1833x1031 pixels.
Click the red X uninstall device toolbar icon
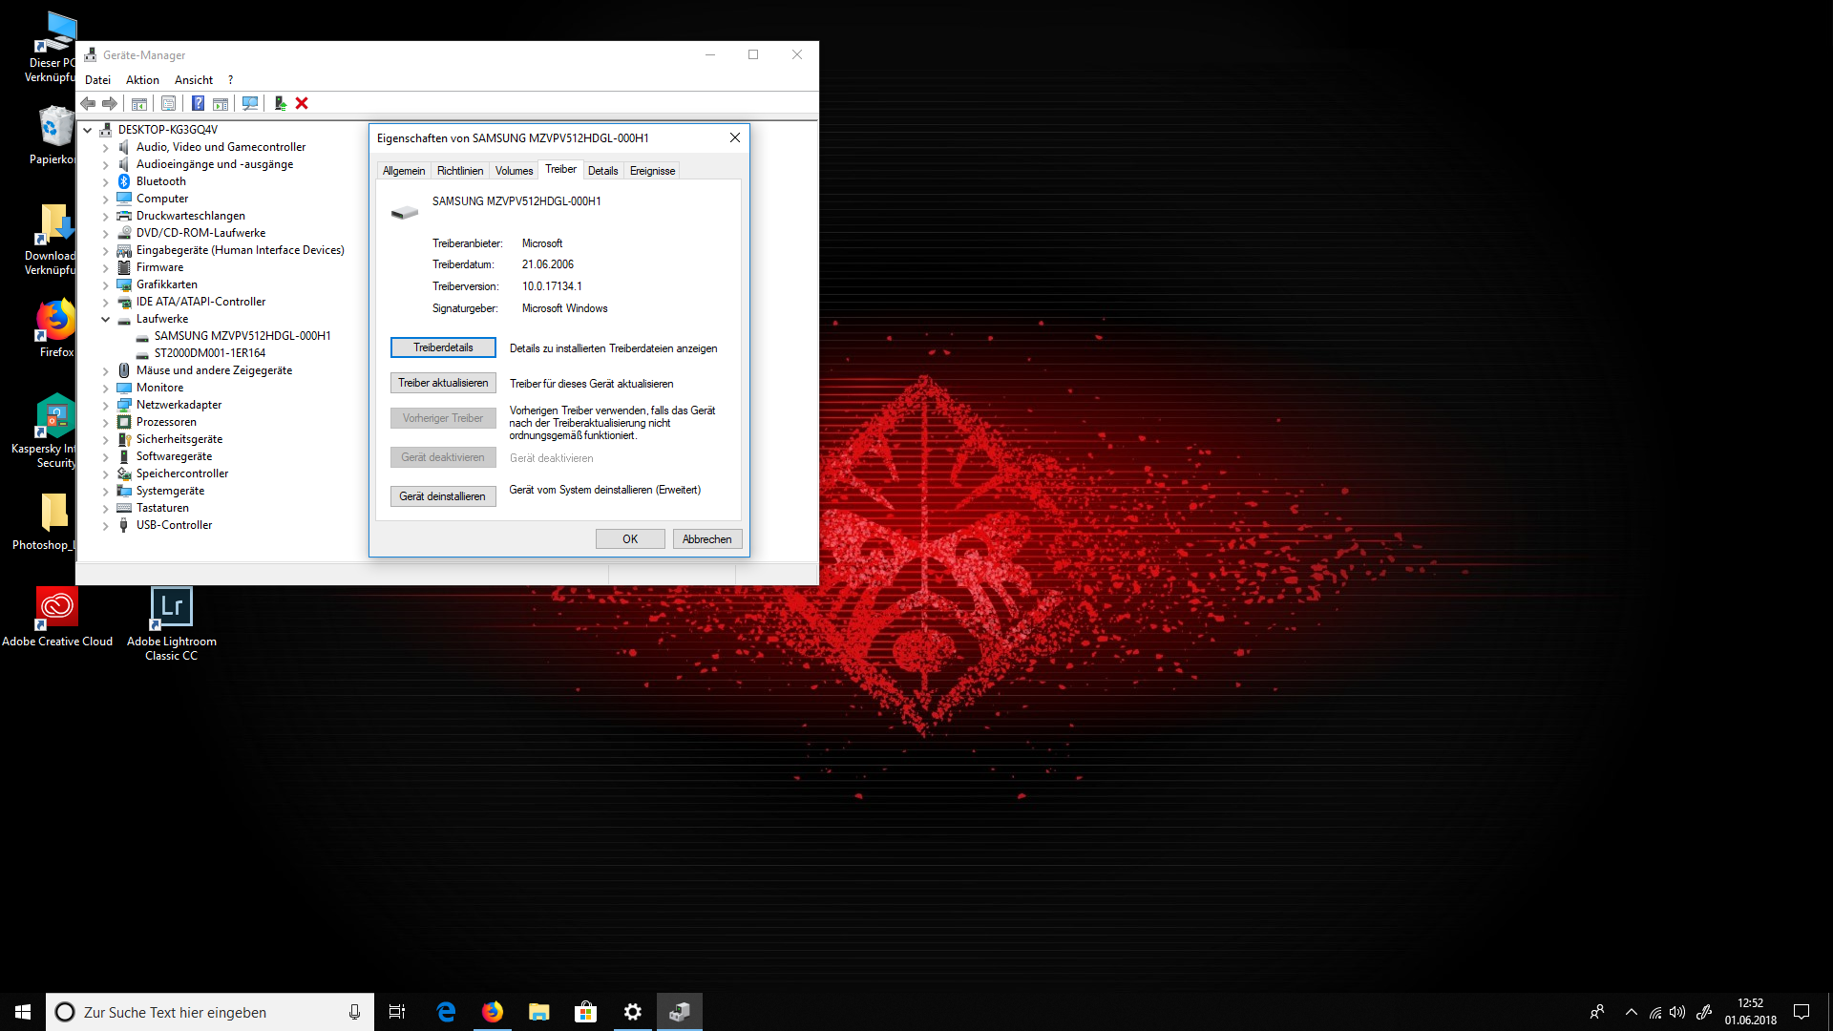coord(302,103)
